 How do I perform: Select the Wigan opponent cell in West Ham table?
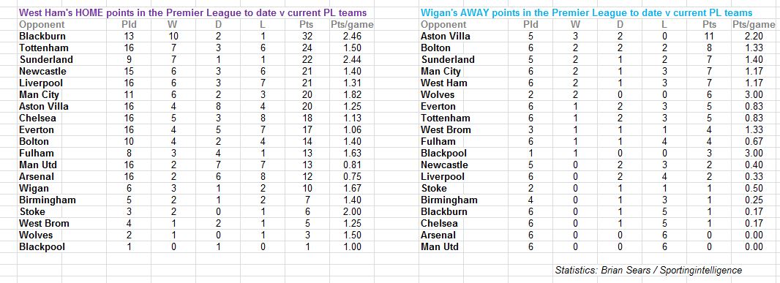tap(34, 189)
